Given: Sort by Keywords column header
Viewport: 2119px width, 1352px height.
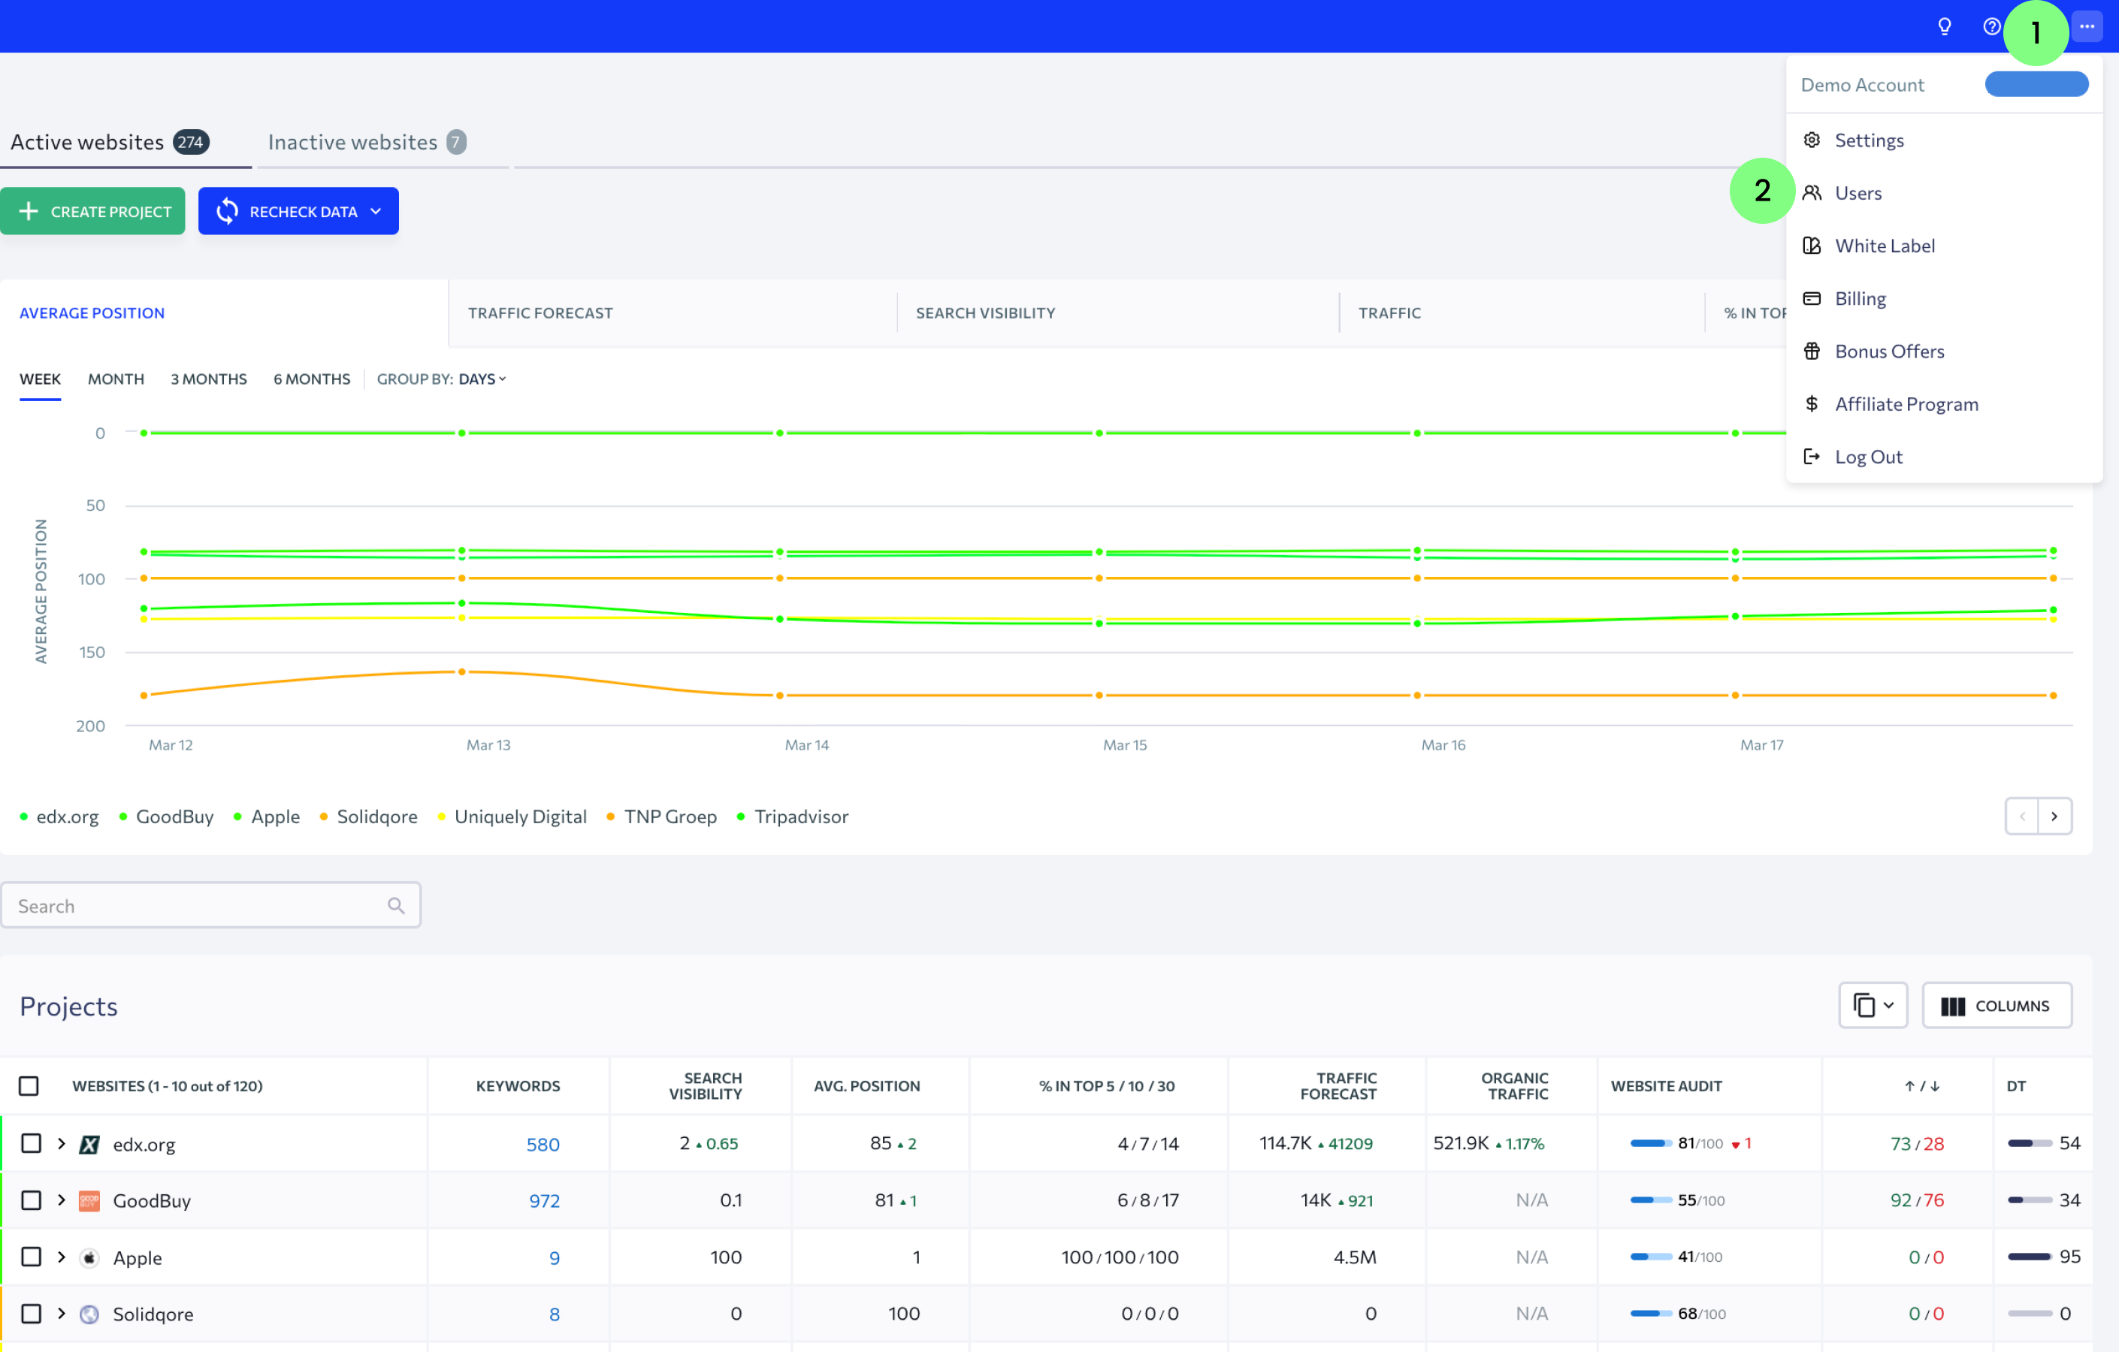Looking at the screenshot, I should point(518,1085).
